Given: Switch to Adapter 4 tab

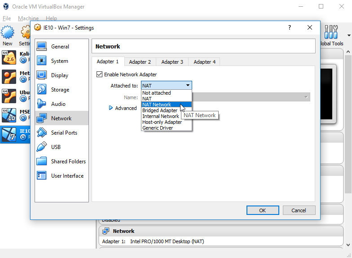Looking at the screenshot, I should point(204,62).
